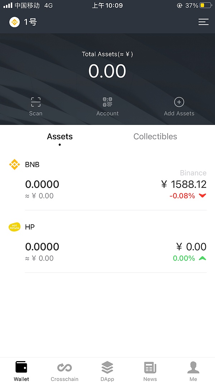Screen dimensions: 215x383
Task: Switch to the Collectibles tab
Action: pyautogui.click(x=155, y=136)
